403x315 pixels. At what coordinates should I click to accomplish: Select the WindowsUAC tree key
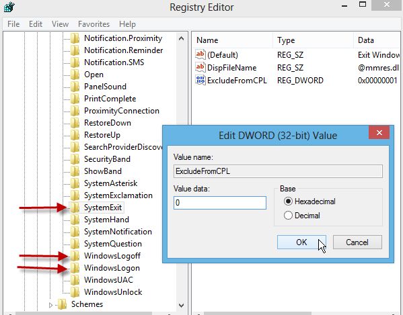click(108, 279)
